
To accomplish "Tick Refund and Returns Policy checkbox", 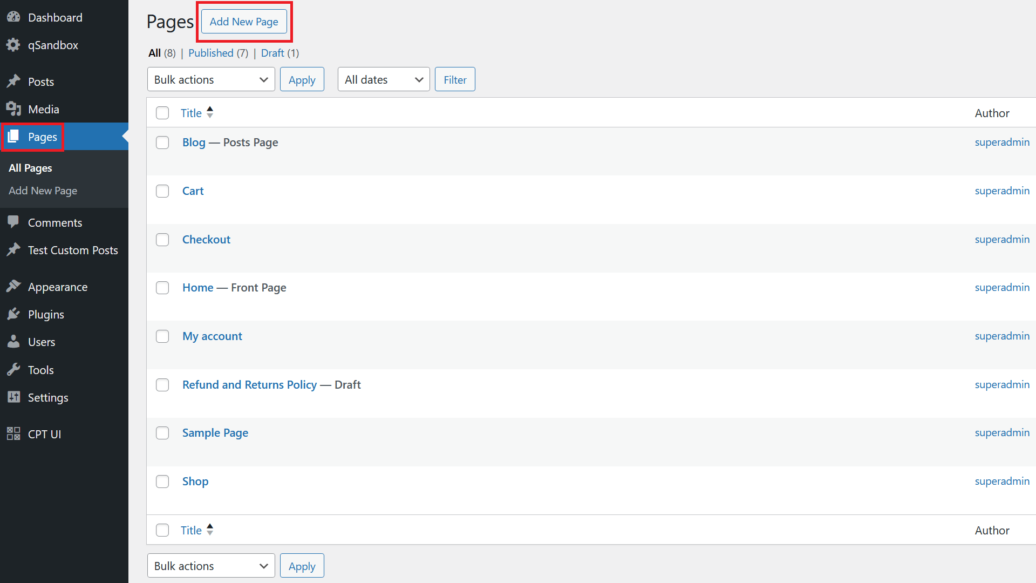I will (x=162, y=385).
